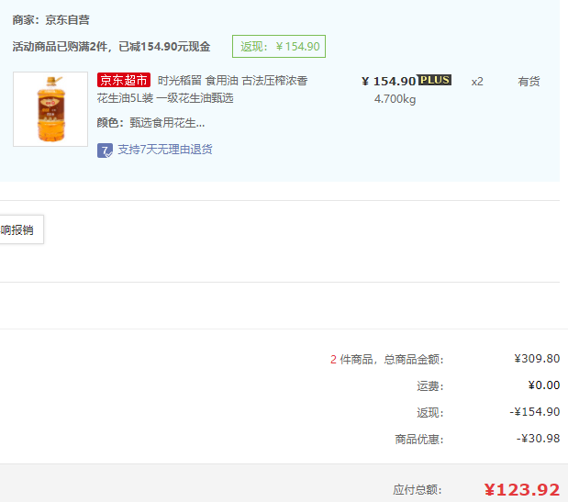The height and width of the screenshot is (502, 568).
Task: Click the 运费 value ¥0.00
Action: [544, 385]
